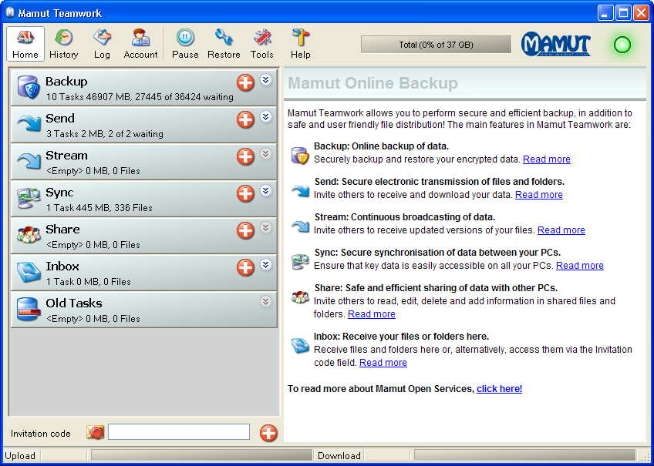This screenshot has width=654, height=466.
Task: Open Help from the toolbar
Action: coord(300,44)
